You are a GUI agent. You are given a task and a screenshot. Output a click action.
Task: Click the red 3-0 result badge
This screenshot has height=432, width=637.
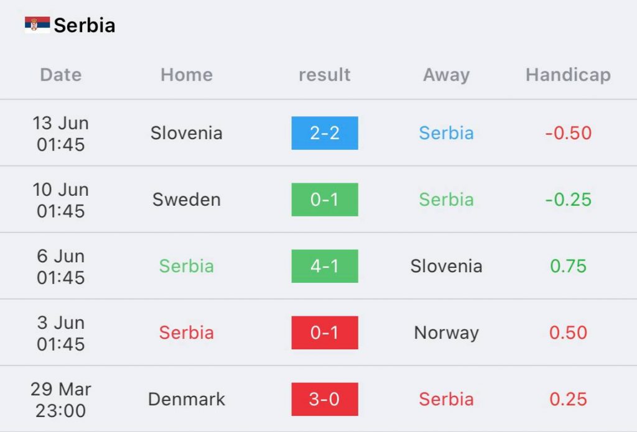click(325, 399)
